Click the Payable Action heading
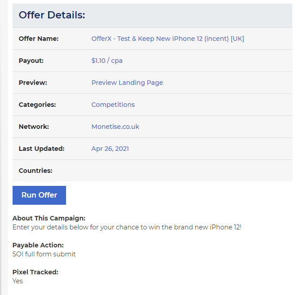Viewport: 300px width, 295px height. pyautogui.click(x=38, y=245)
